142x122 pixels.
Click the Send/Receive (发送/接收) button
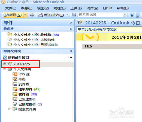tap(51, 15)
